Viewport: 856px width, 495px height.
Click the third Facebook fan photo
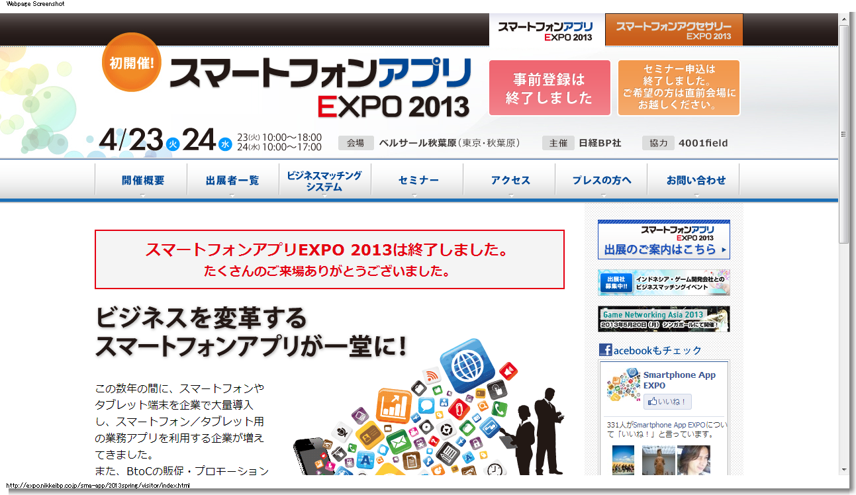point(694,461)
